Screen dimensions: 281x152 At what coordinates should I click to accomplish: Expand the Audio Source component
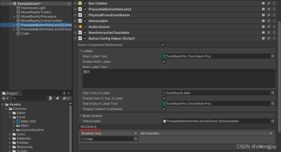tap(75, 27)
